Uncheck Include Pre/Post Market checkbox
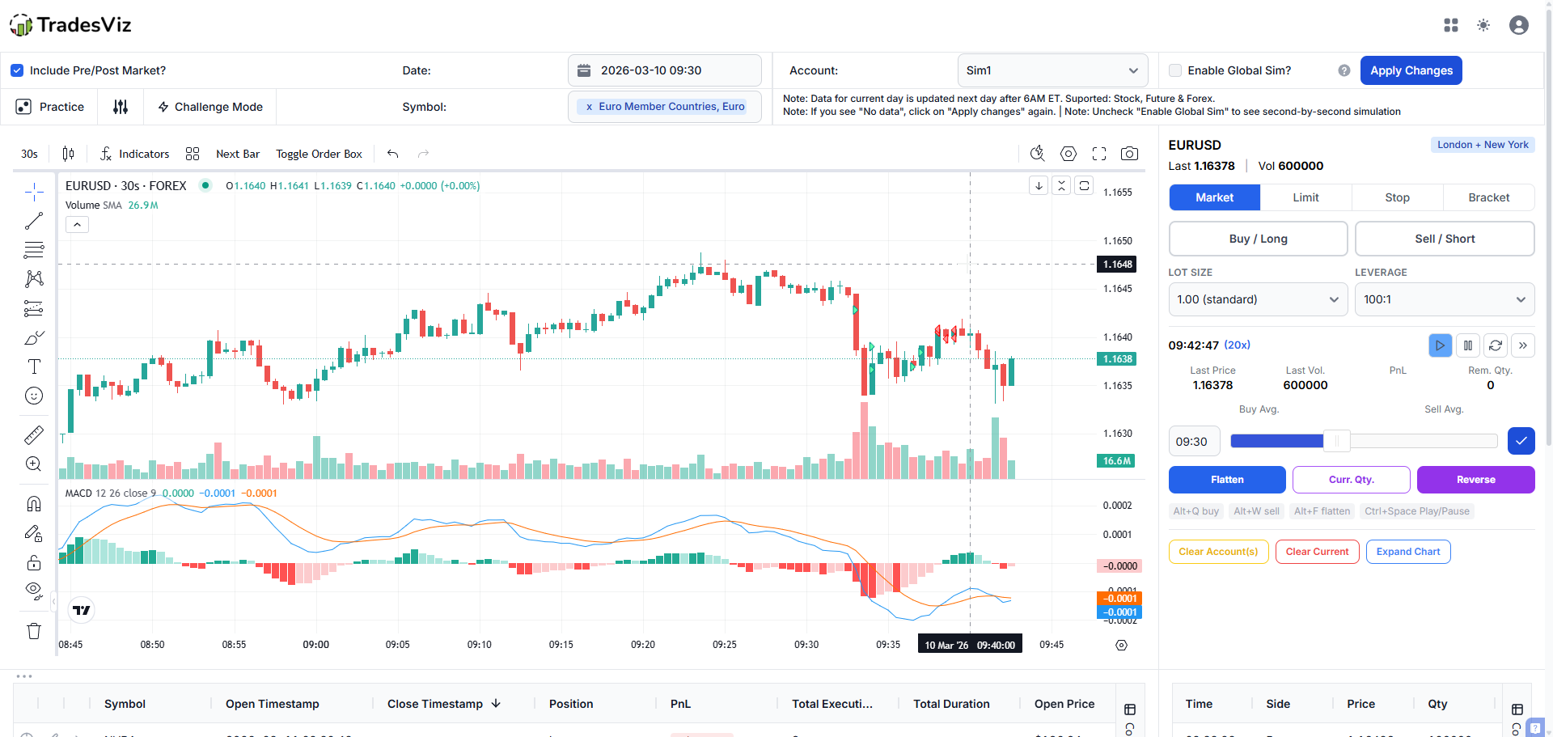 [17, 70]
